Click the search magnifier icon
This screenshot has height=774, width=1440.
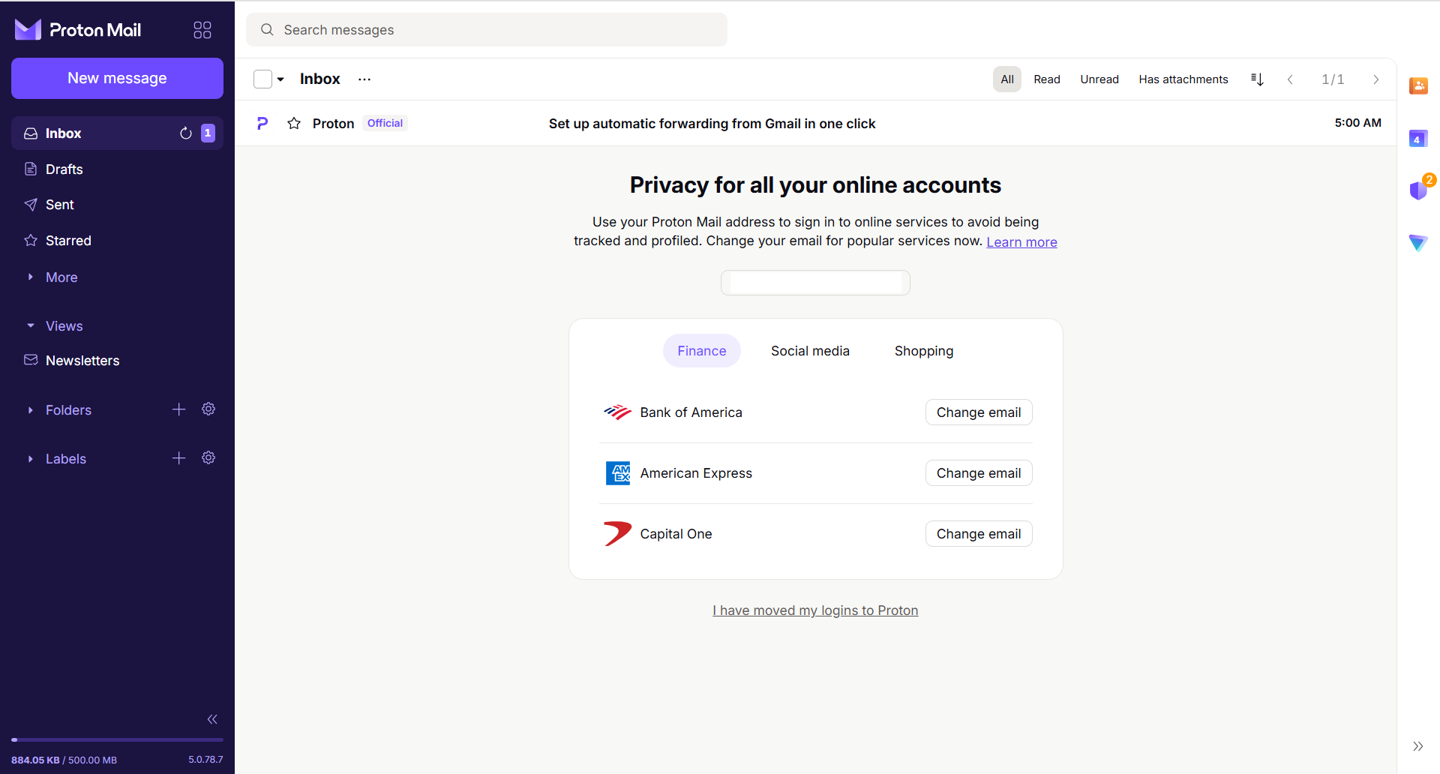267,30
